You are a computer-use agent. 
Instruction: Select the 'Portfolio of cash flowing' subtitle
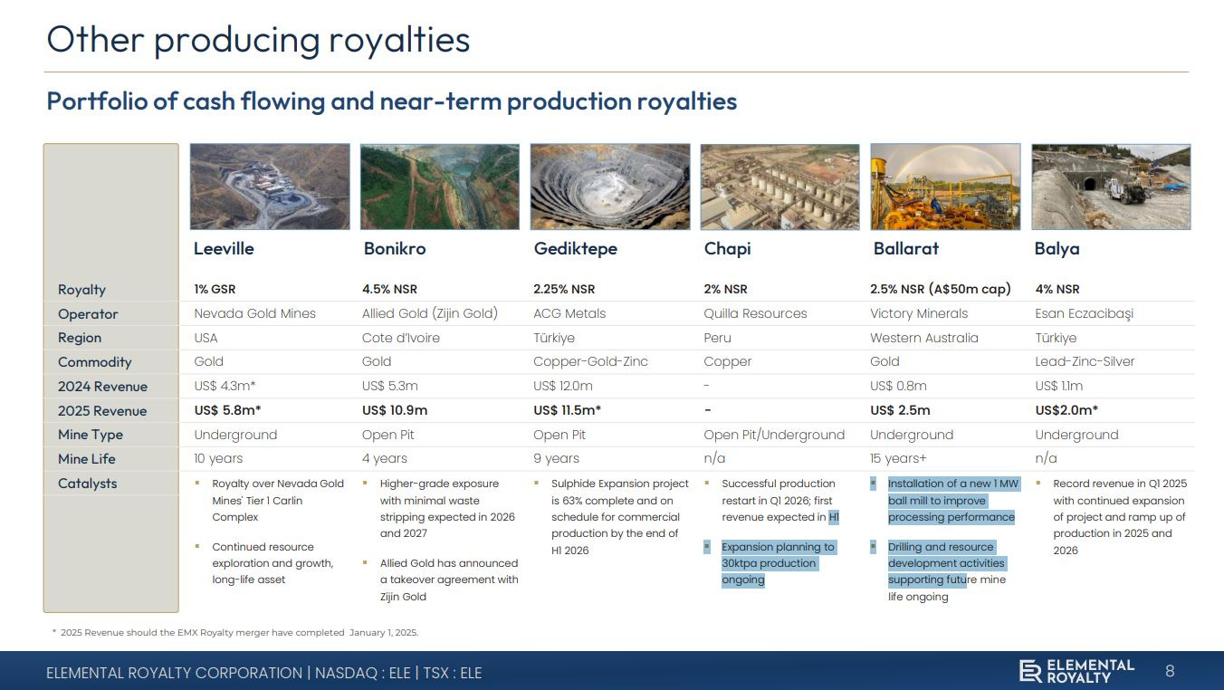click(x=392, y=101)
